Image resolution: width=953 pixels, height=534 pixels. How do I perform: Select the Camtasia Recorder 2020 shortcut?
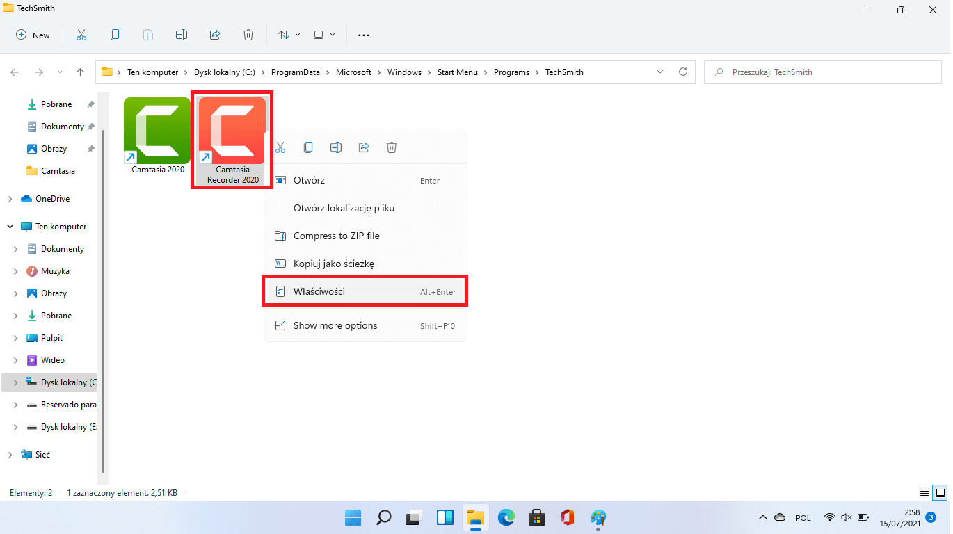coord(232,140)
